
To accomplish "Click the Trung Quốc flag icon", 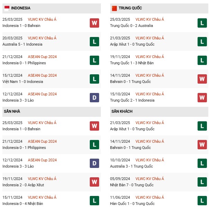I will (x=114, y=8).
